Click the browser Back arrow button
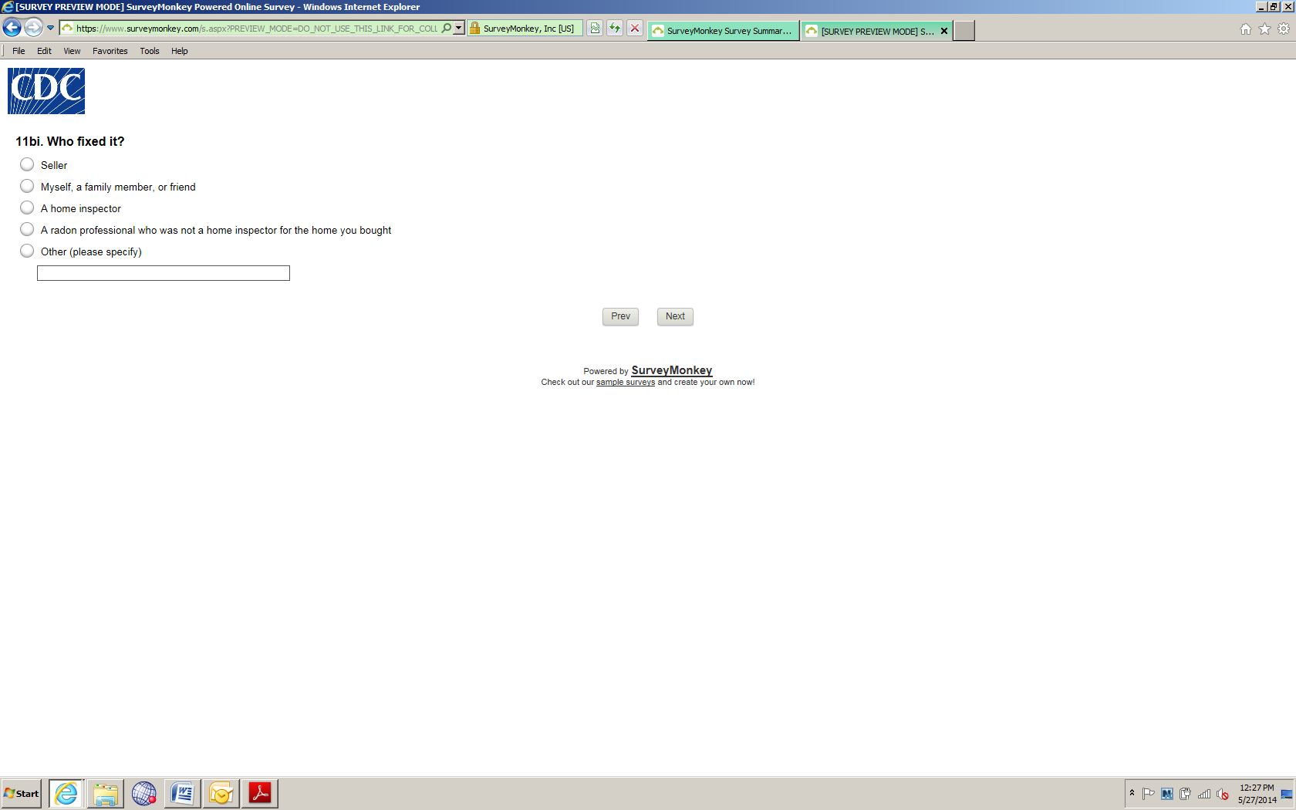Image resolution: width=1296 pixels, height=810 pixels. pos(12,28)
